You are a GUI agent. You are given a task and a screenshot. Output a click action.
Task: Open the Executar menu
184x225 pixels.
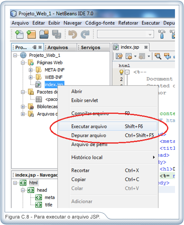click(x=151, y=23)
